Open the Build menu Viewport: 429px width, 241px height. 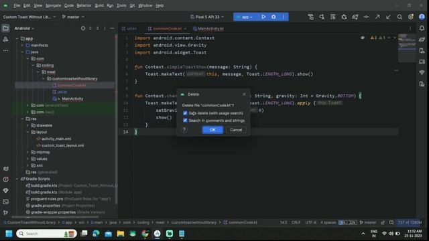(x=99, y=5)
